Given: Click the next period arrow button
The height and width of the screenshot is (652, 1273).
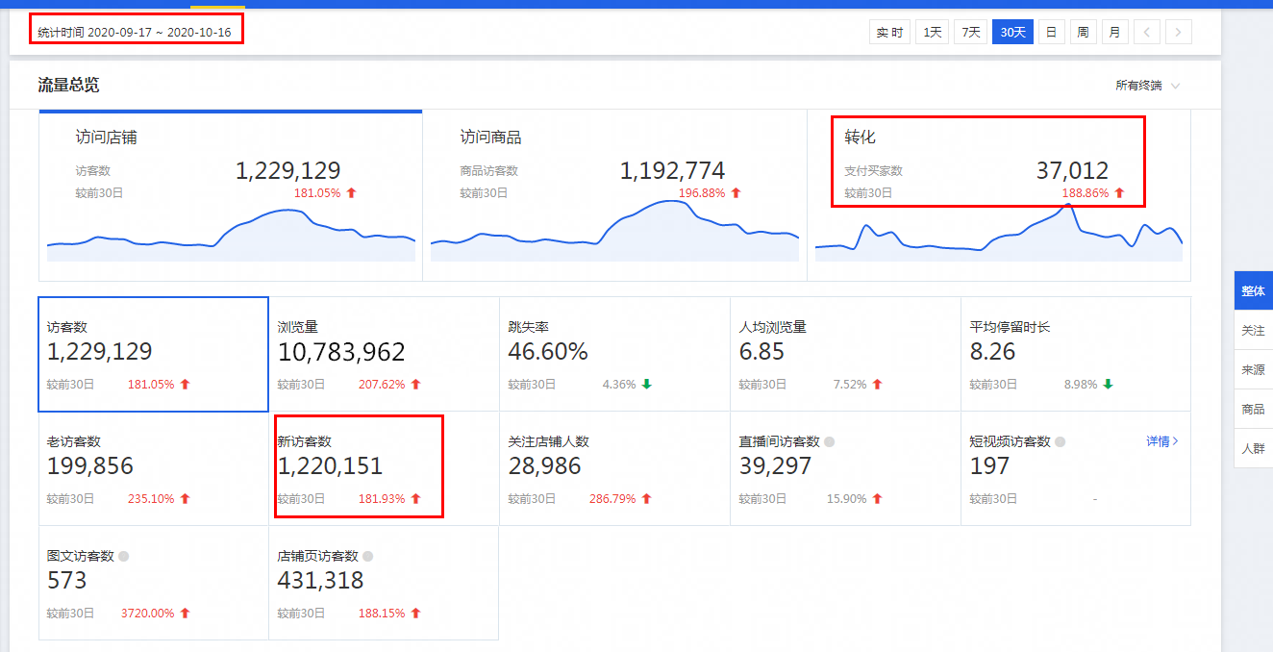Looking at the screenshot, I should click(x=1178, y=32).
